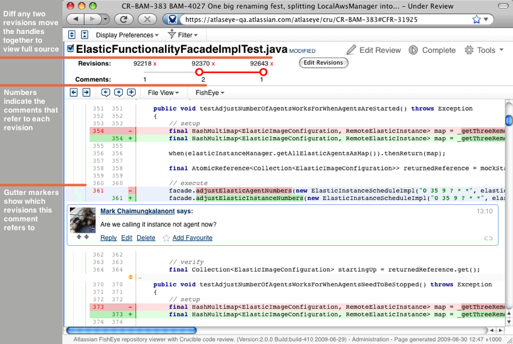Click method testAdjustNumberOfAgentsWorksForWhenAgentsNeedToBeStopped text
This screenshot has height=344, width=513.
tap(313, 285)
